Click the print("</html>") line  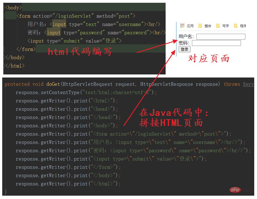pos(68,184)
